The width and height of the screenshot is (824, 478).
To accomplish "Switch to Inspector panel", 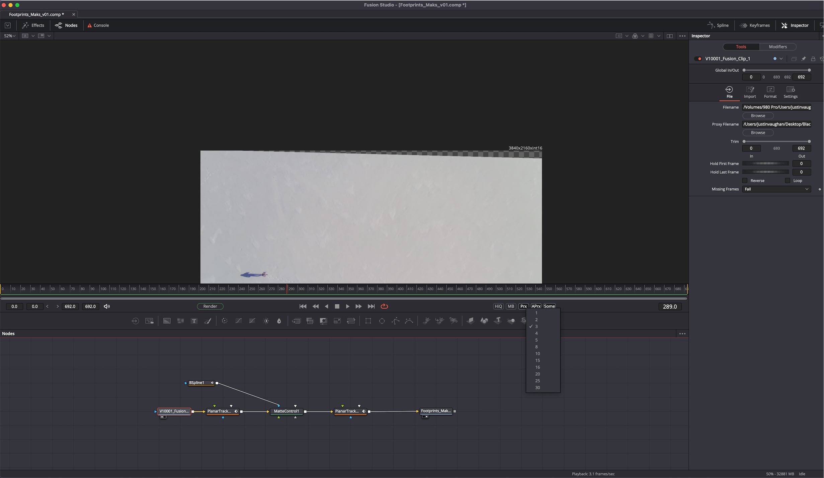I will [796, 25].
